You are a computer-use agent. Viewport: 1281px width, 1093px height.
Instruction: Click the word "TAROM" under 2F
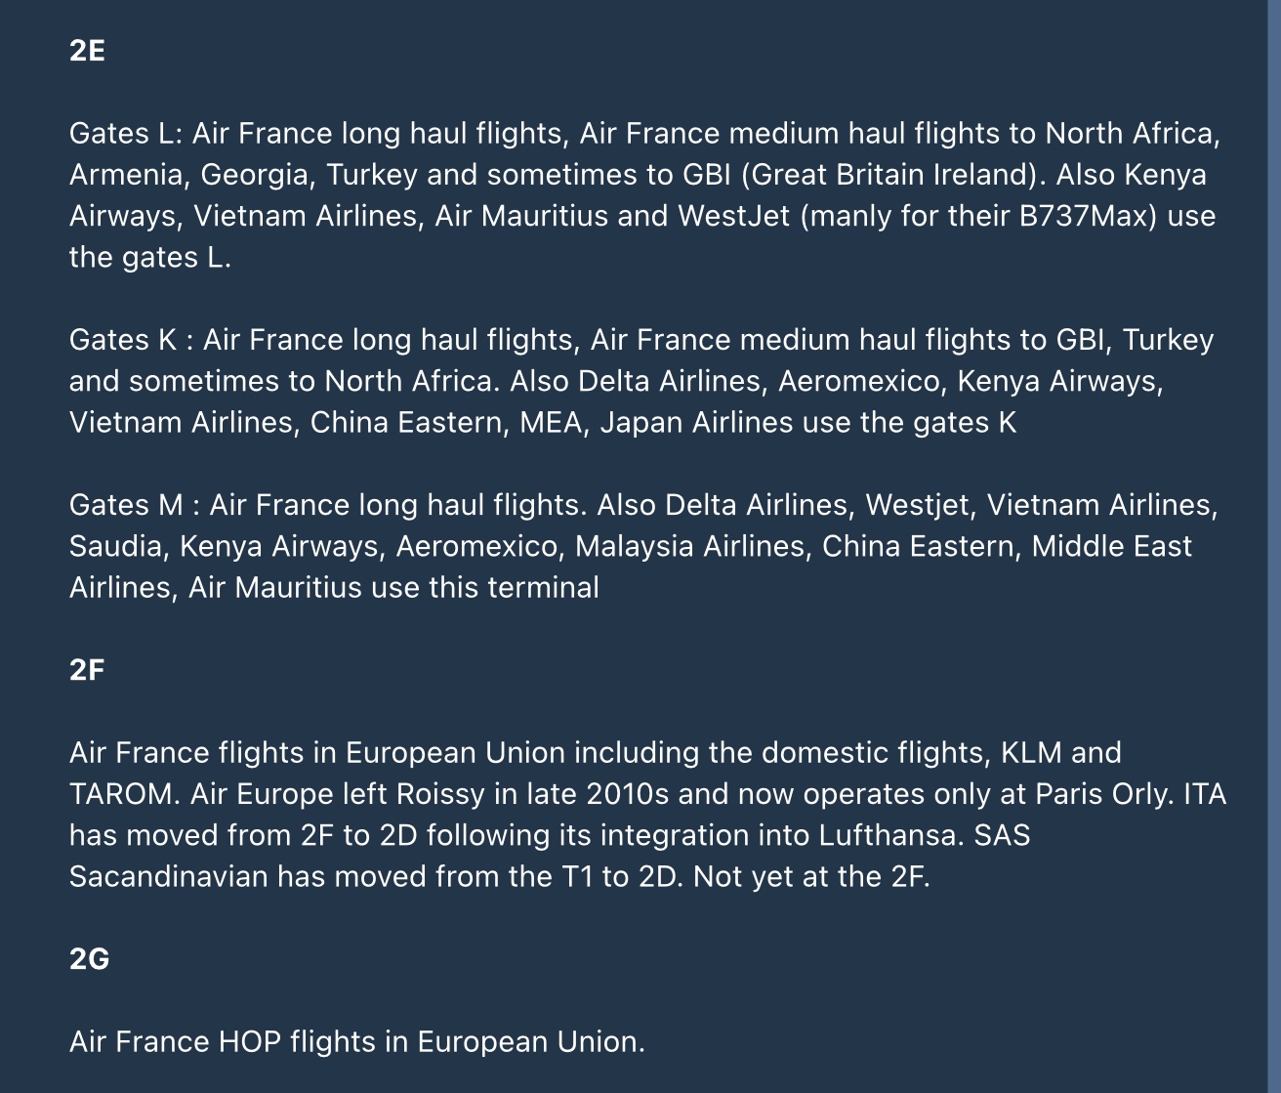(x=124, y=794)
